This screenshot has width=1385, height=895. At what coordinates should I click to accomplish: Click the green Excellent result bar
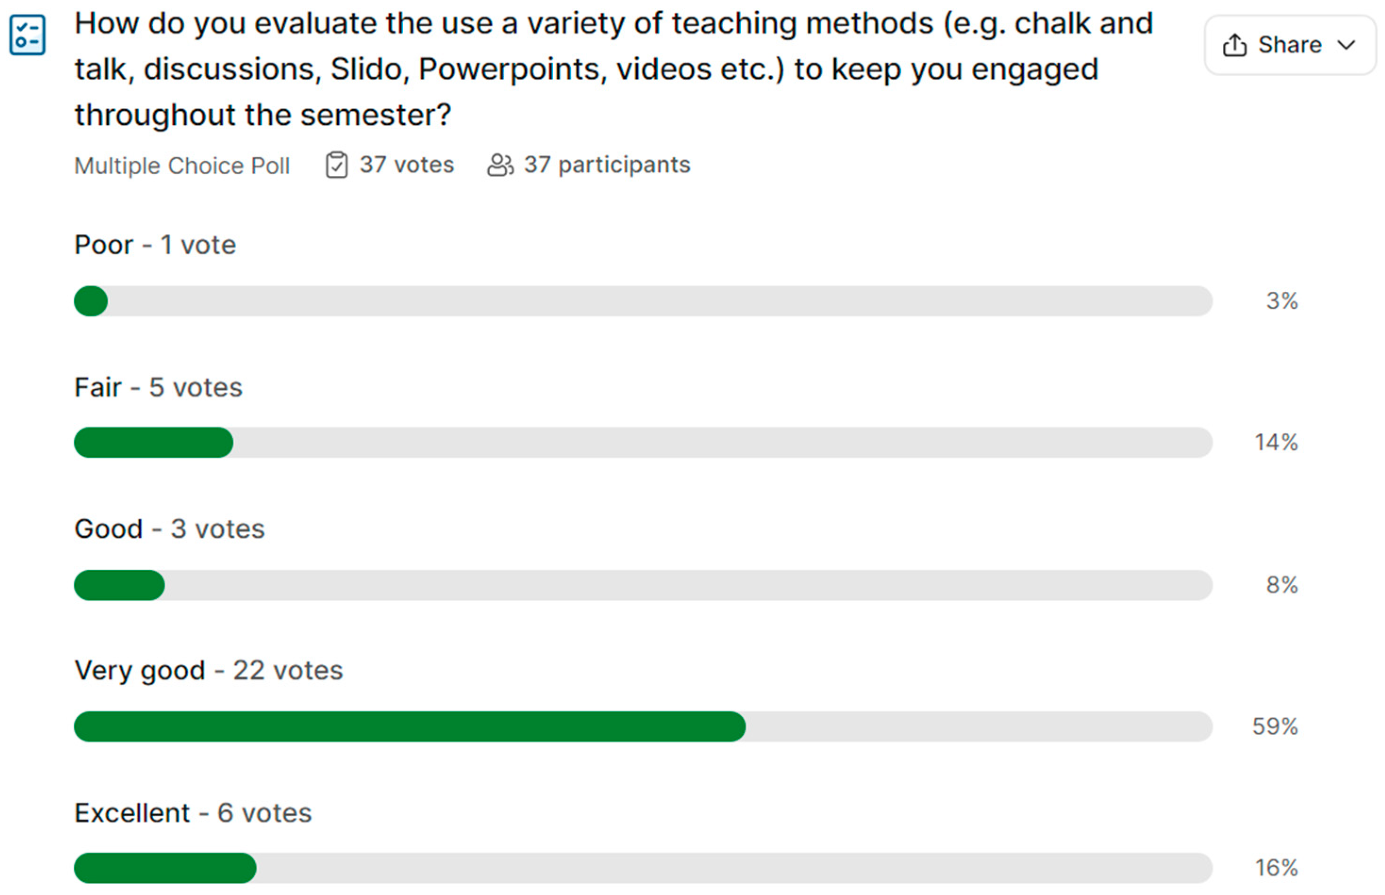click(x=165, y=868)
